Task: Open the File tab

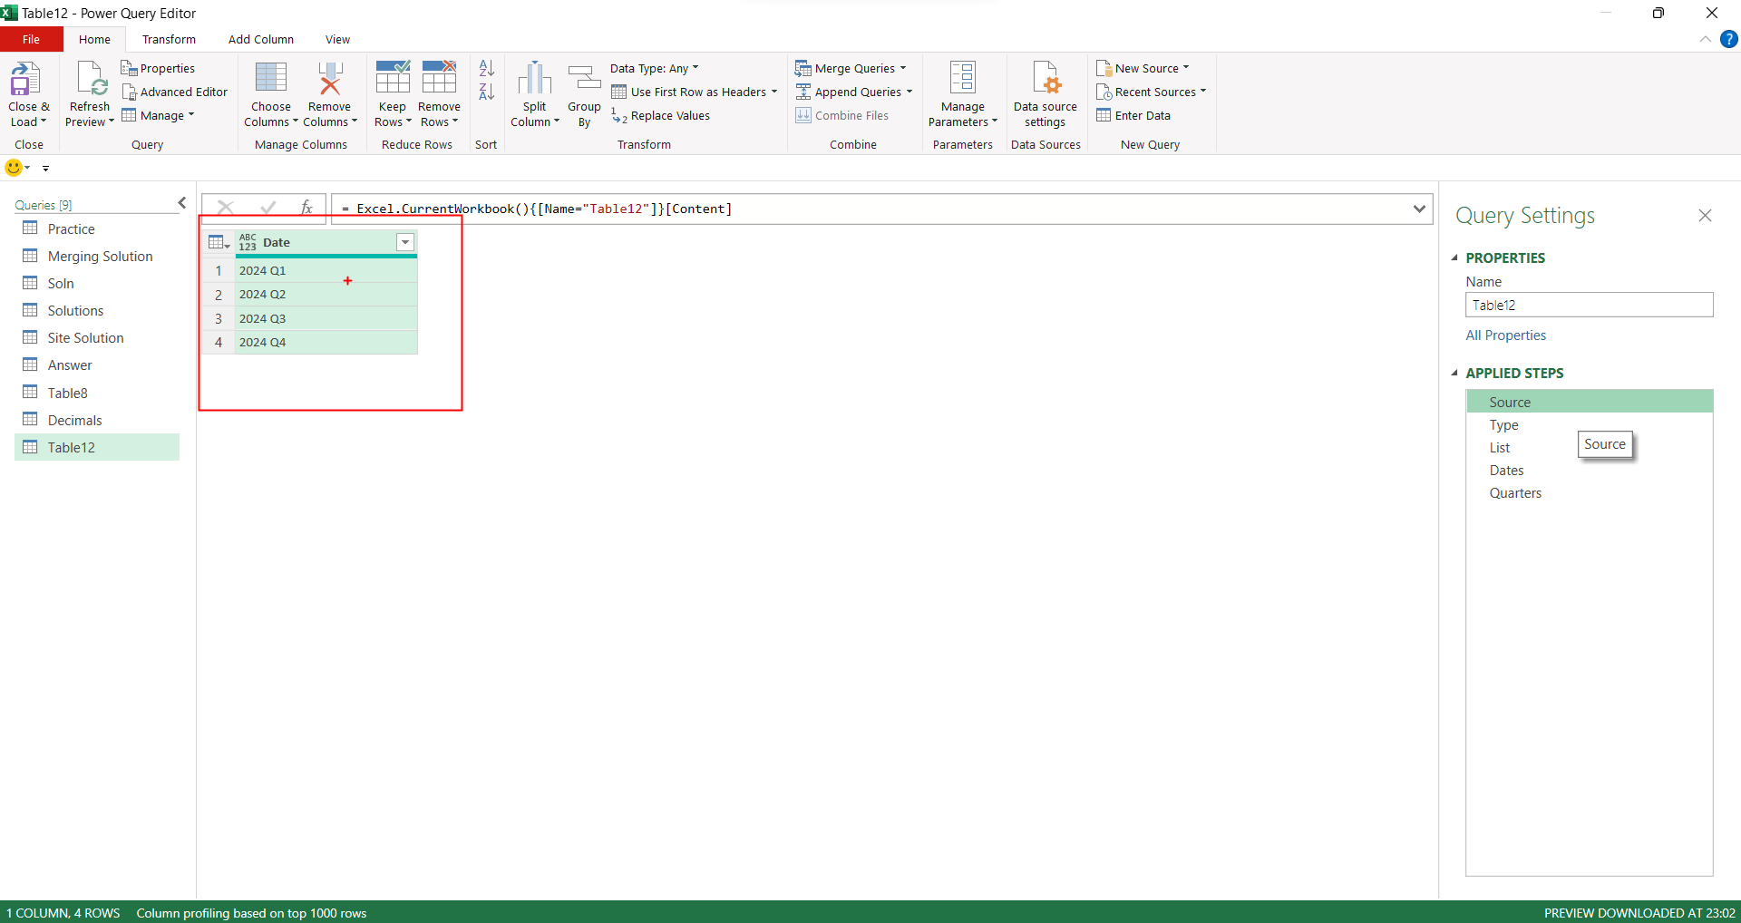Action: coord(31,39)
